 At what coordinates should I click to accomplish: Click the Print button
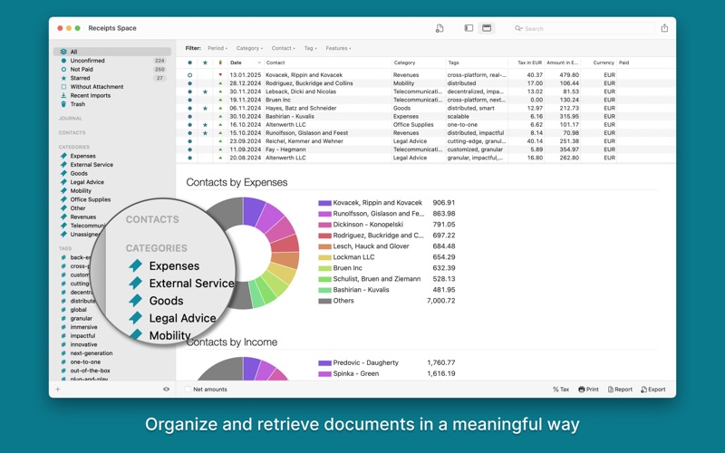[588, 390]
